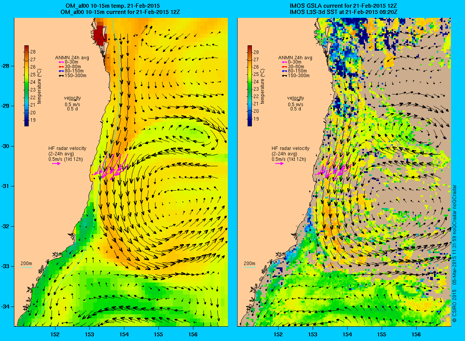This screenshot has height=341, width=465.
Task: Click the '25' tick on left colour bar
Action: [33, 74]
